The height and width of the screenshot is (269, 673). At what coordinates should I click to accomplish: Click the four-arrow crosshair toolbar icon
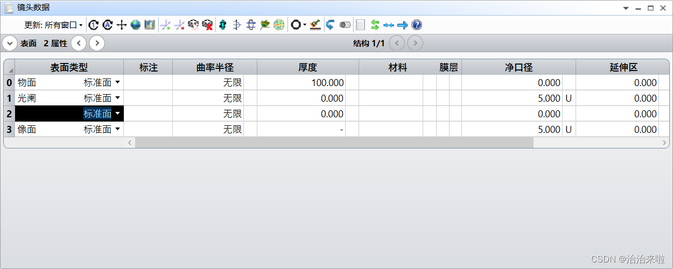click(x=122, y=25)
